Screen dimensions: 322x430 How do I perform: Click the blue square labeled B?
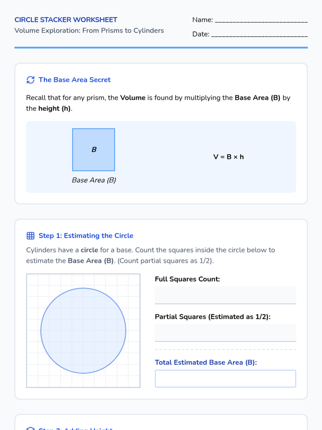click(94, 150)
